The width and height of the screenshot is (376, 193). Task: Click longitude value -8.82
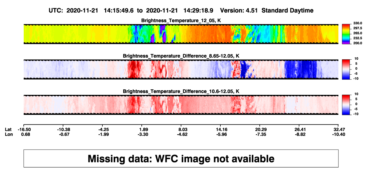pos(300,134)
